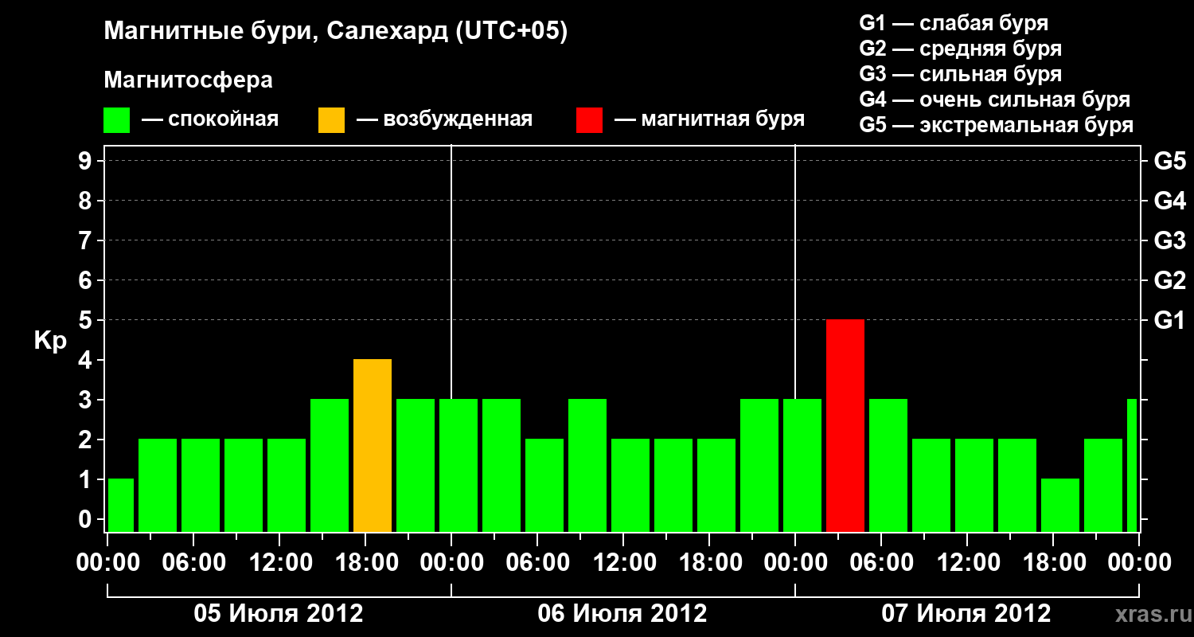This screenshot has width=1194, height=637.
Task: Click the '— возбужденная' legend label
Action: coord(444,120)
